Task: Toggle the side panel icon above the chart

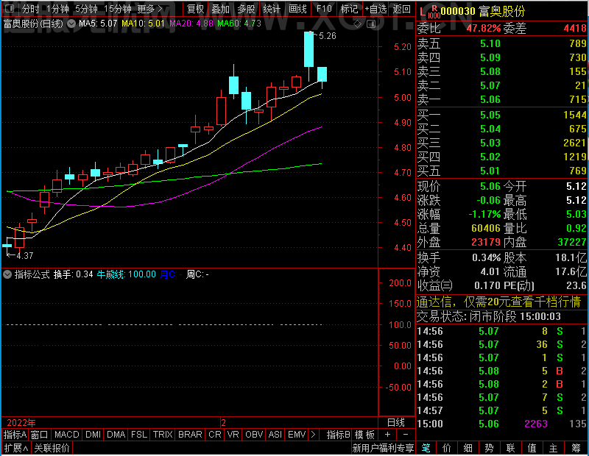Action: point(371,24)
